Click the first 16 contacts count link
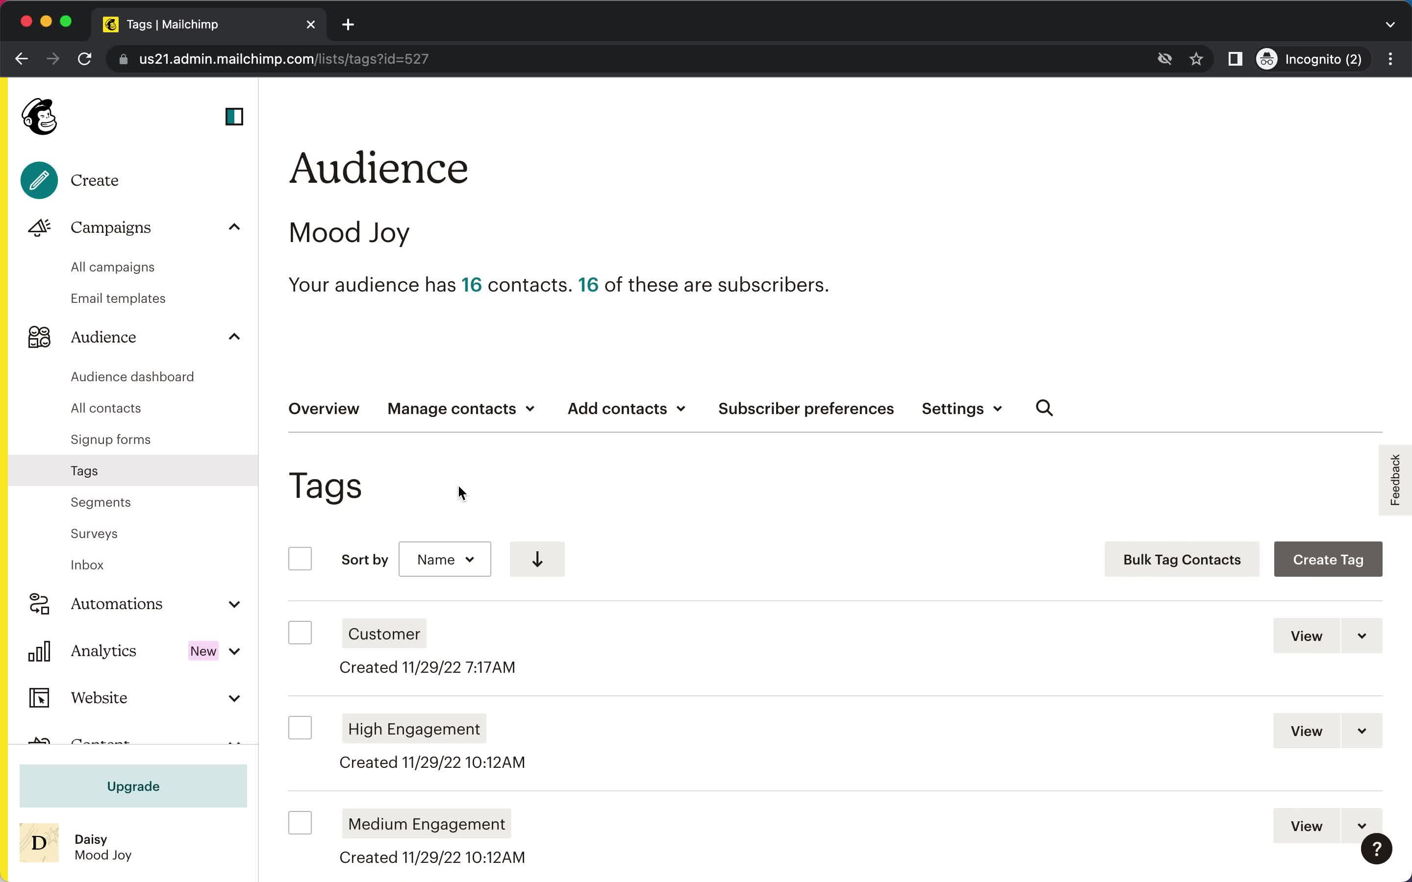This screenshot has width=1412, height=882. click(x=472, y=285)
